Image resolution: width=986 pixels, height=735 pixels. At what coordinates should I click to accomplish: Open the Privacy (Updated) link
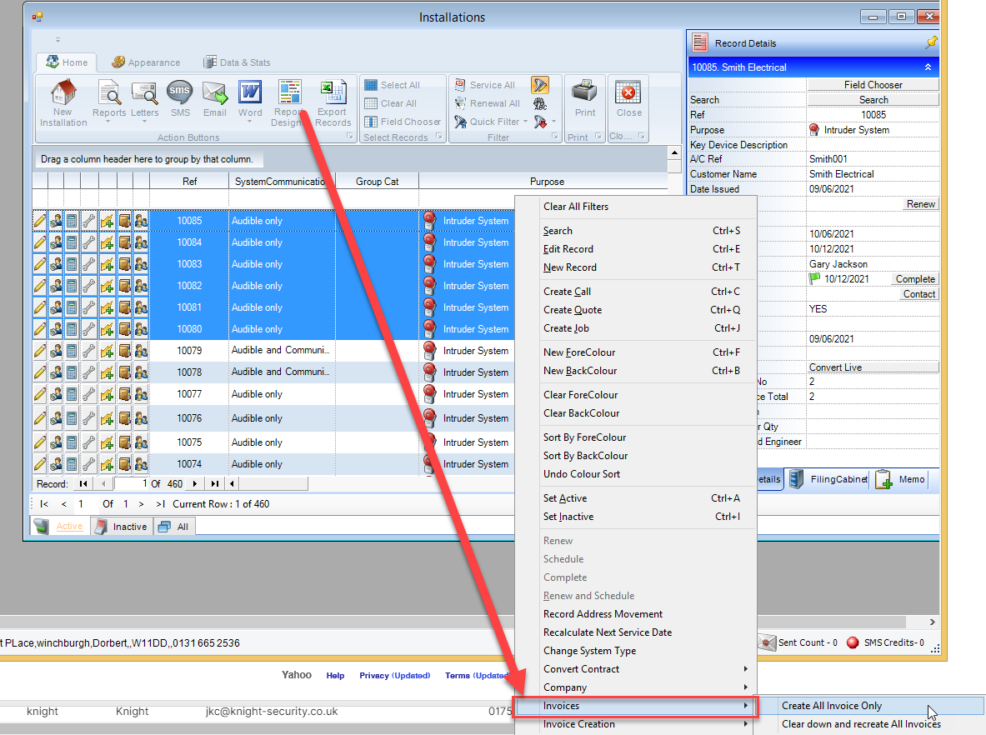click(395, 675)
